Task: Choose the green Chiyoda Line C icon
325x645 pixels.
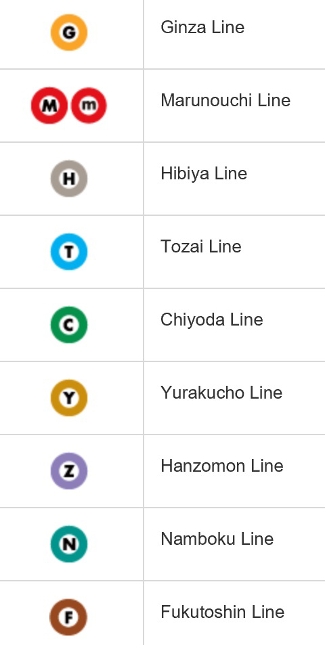Action: 69,325
